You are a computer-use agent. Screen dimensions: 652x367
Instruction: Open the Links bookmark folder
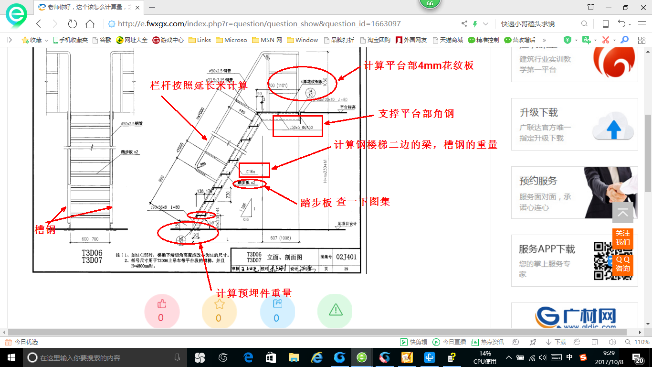(x=200, y=40)
